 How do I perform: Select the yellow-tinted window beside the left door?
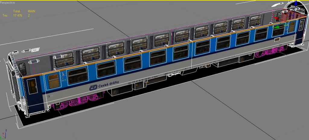(x=54, y=81)
